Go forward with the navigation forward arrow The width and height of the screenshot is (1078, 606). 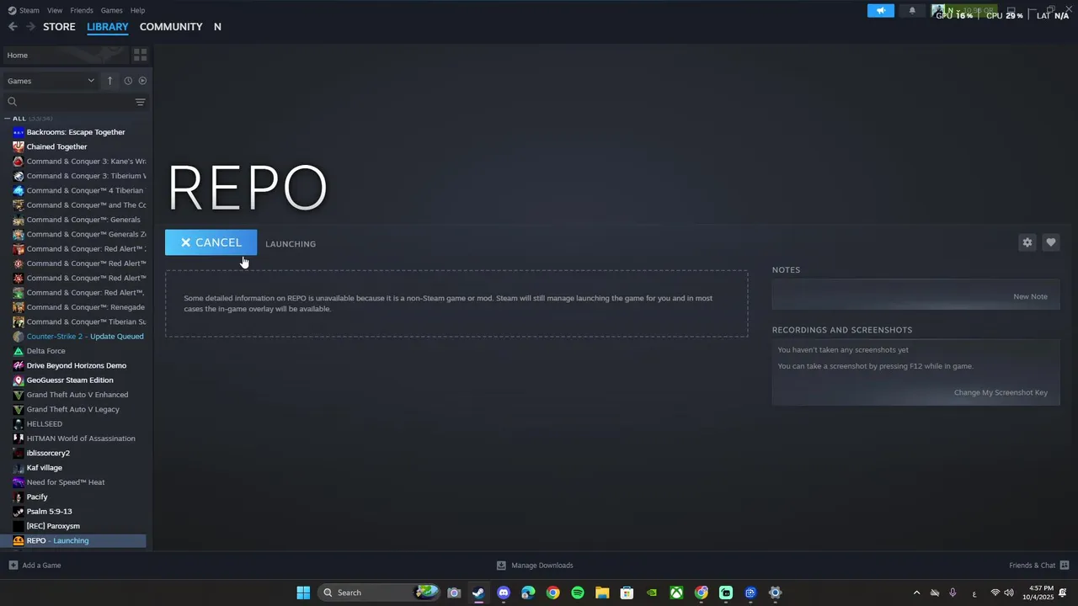point(30,27)
